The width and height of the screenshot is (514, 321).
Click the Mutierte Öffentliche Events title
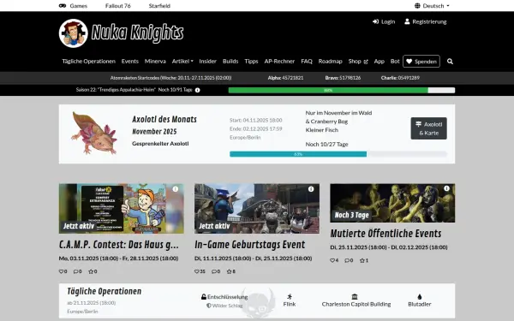pos(385,234)
